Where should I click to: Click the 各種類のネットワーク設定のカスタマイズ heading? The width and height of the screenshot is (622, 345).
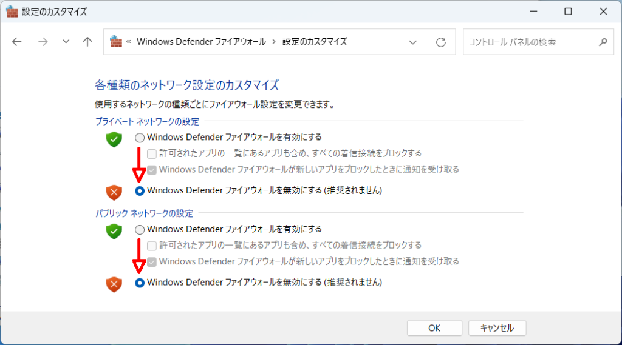[187, 85]
